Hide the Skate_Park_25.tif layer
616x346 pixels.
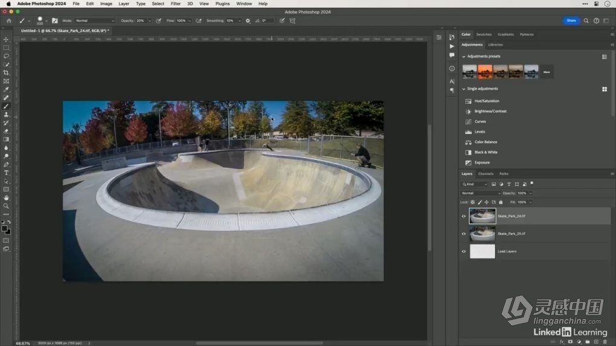[x=464, y=234]
